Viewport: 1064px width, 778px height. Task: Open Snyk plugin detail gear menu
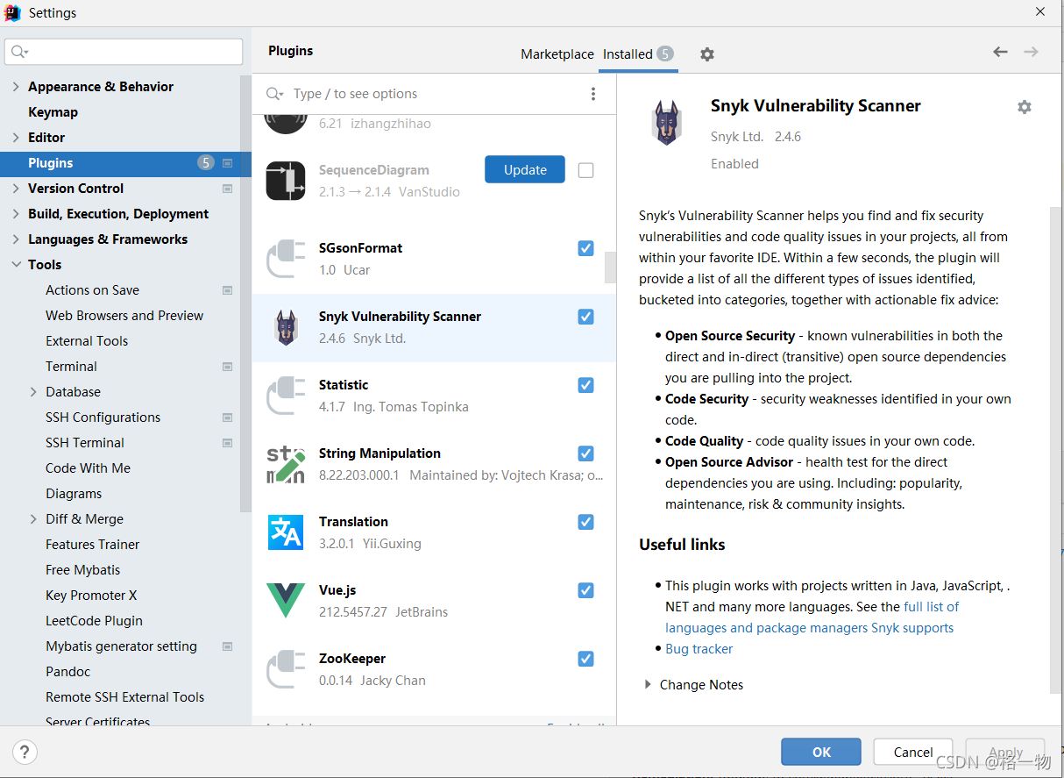1025,107
